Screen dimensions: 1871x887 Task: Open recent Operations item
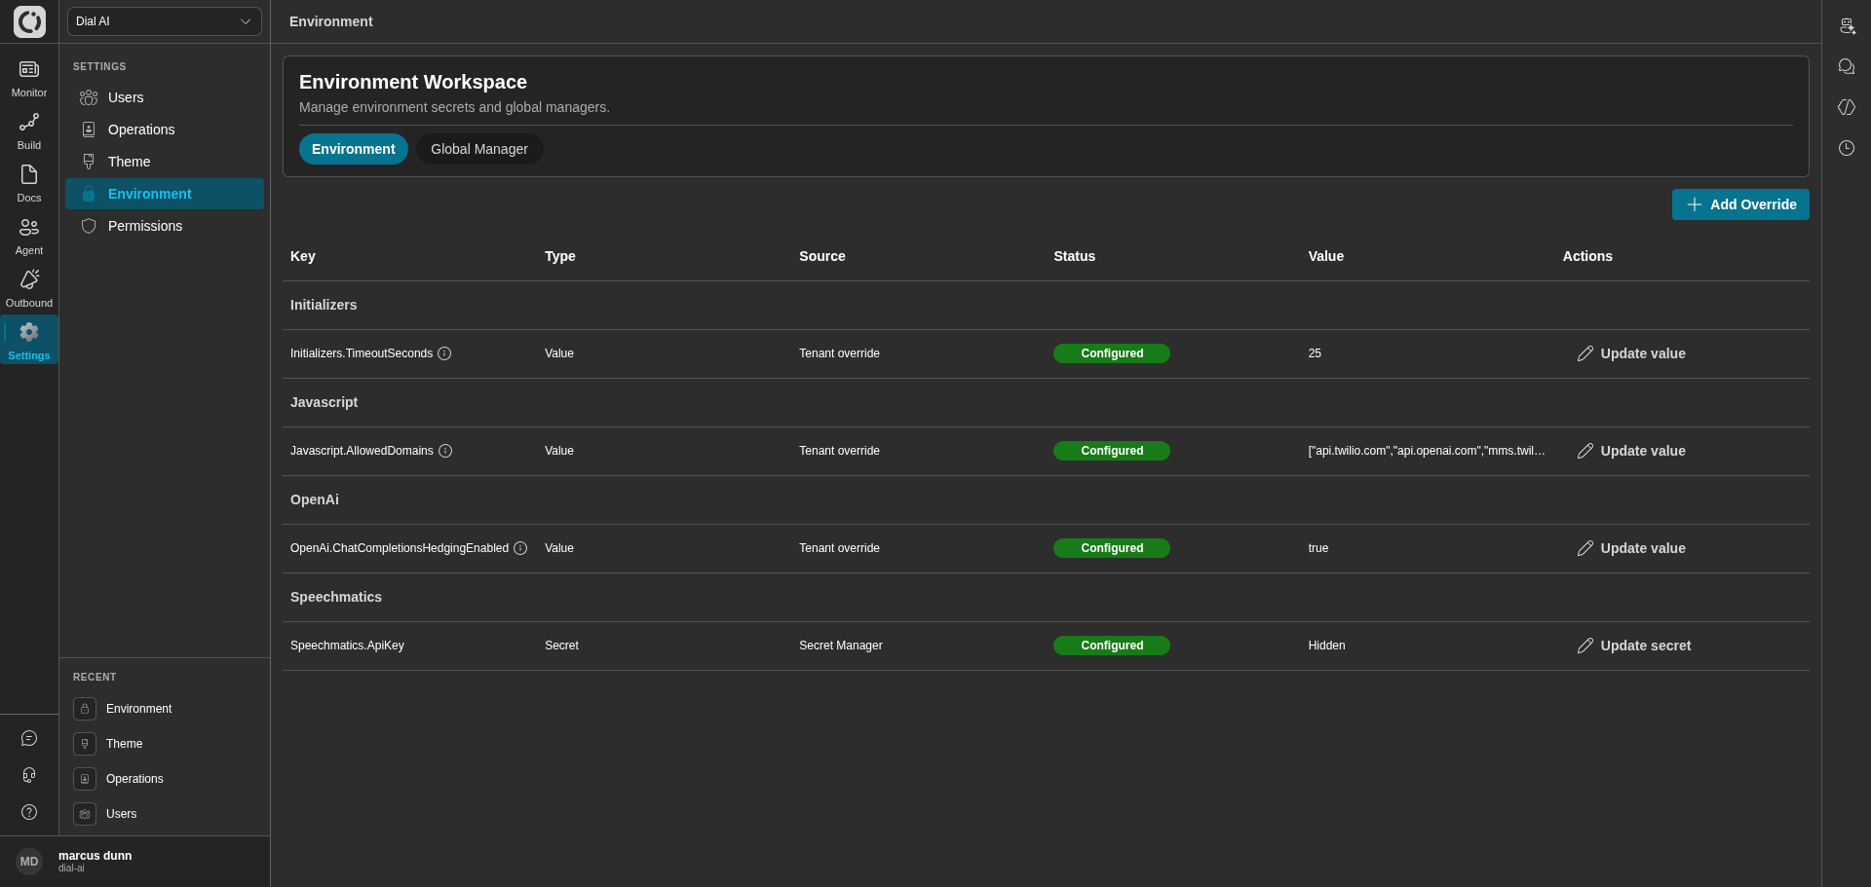click(165, 779)
